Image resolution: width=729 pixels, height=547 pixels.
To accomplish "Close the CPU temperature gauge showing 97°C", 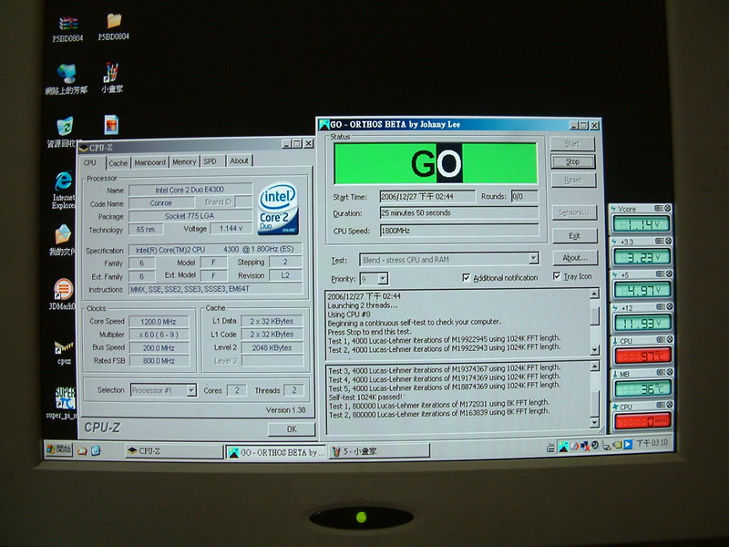I will click(x=669, y=339).
